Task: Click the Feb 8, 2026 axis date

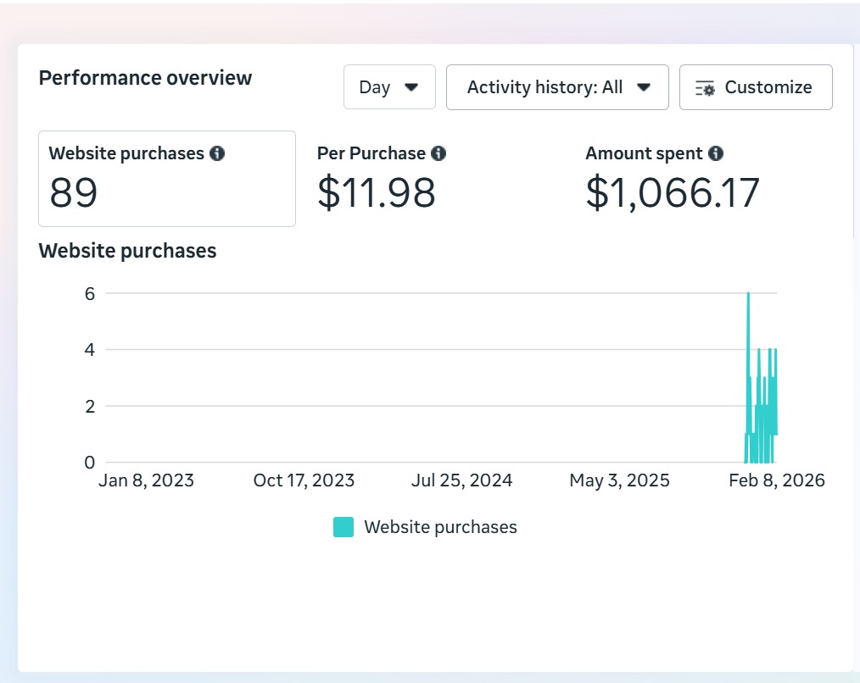Action: [x=776, y=480]
